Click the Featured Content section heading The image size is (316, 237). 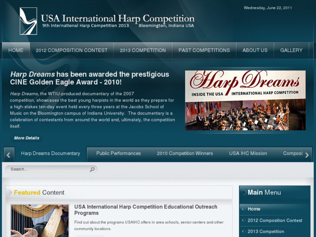39,193
